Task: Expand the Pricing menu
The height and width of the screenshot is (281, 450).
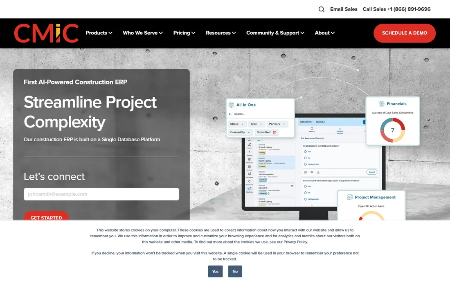Action: 184,33
